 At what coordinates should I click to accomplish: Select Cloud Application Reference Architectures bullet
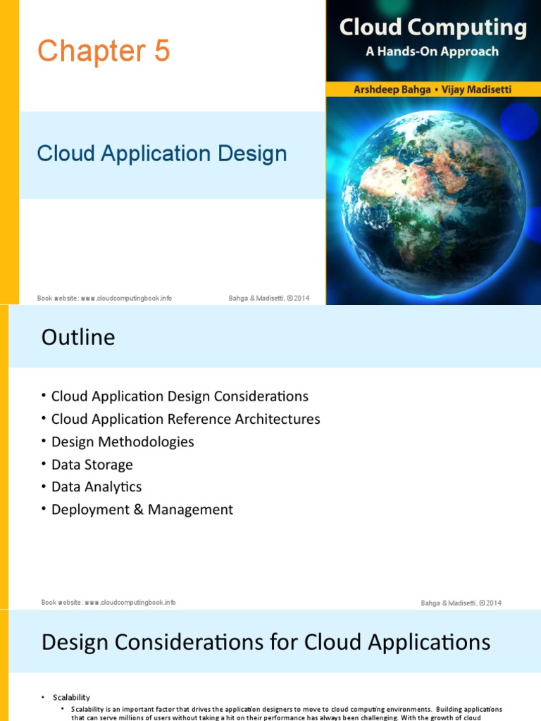(x=185, y=419)
